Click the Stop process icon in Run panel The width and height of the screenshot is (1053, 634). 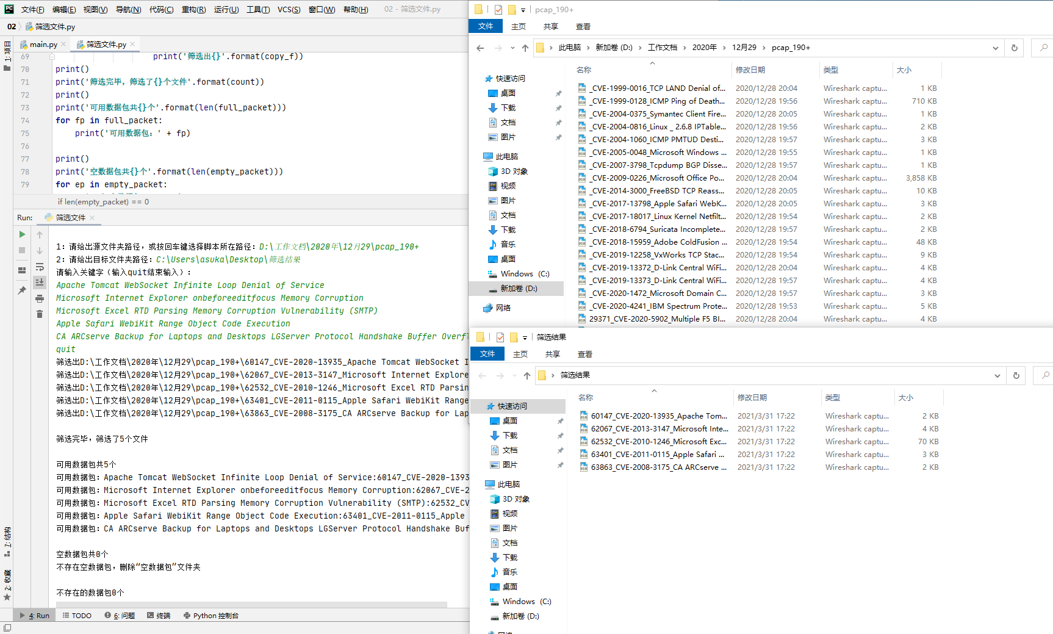(x=22, y=250)
